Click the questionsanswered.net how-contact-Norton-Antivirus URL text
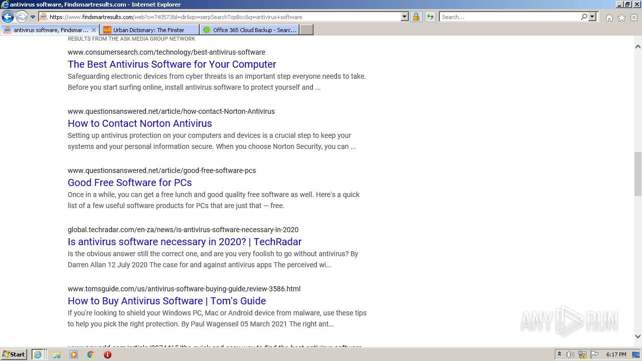642x361 pixels. point(171,111)
